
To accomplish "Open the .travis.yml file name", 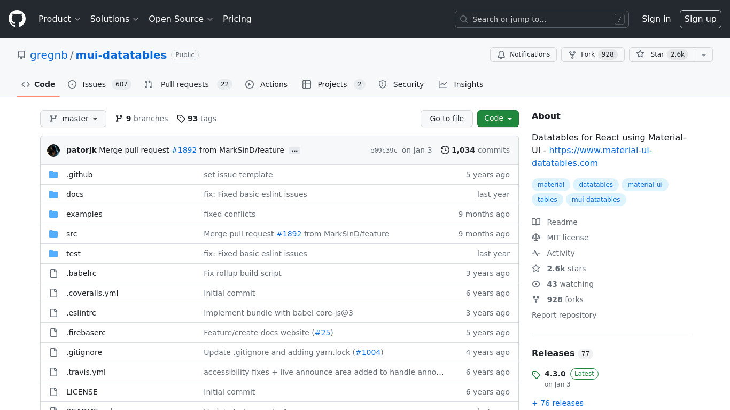I will 86,372.
